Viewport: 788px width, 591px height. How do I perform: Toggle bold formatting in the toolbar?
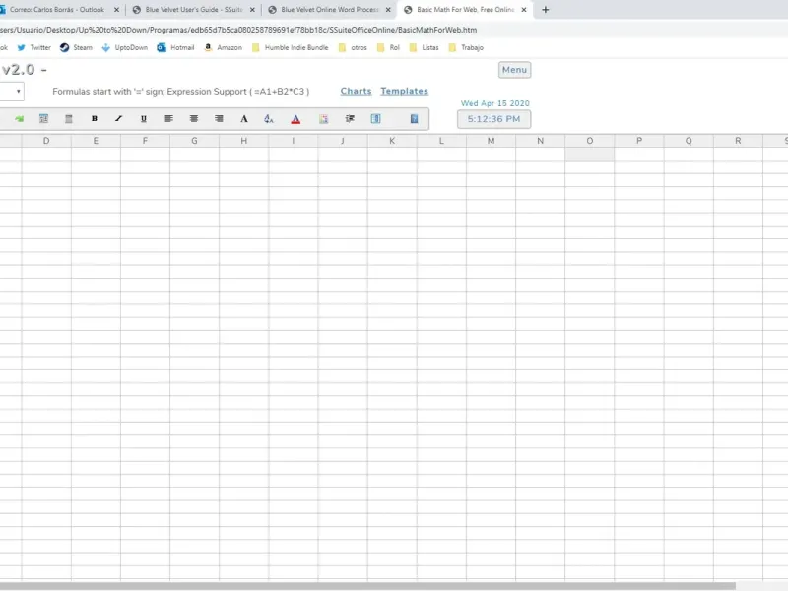(94, 119)
